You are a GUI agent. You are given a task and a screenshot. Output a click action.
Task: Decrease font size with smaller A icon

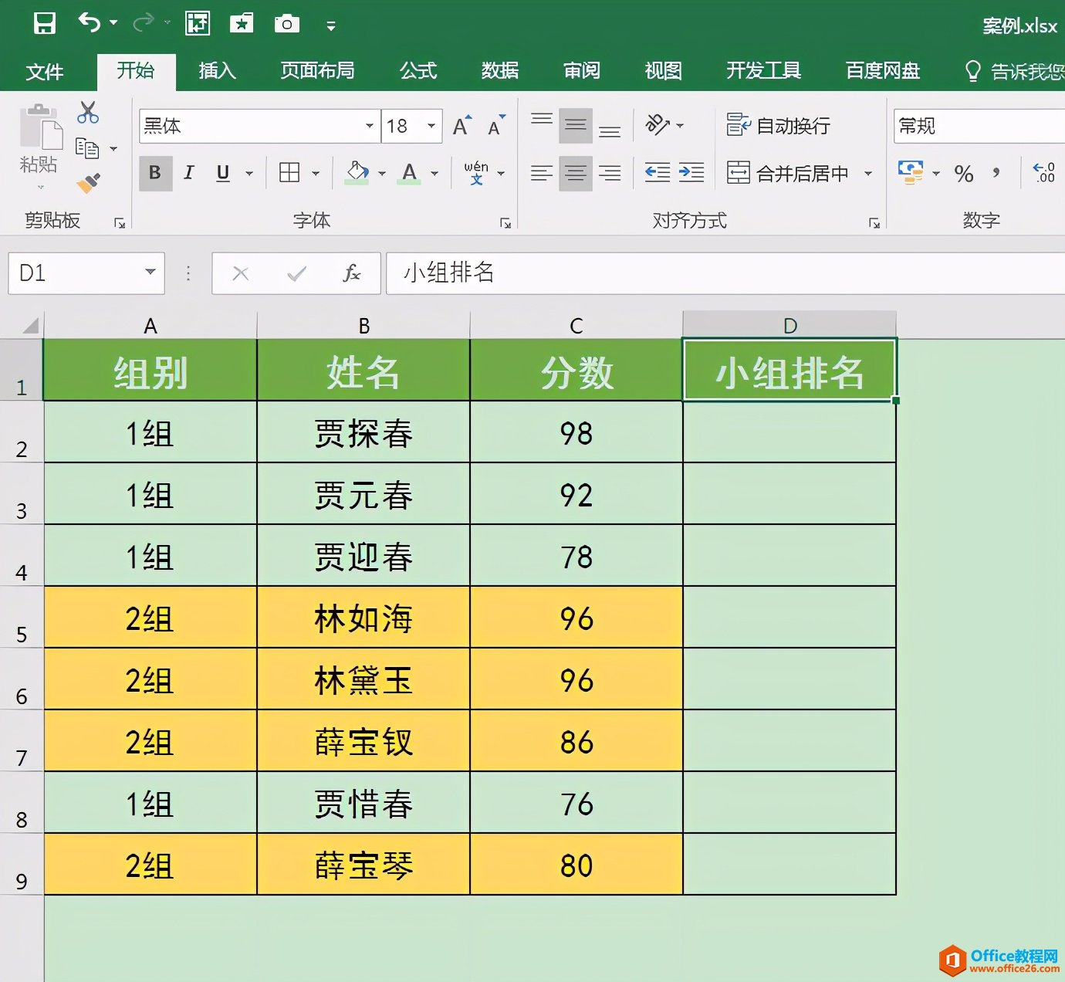pyautogui.click(x=496, y=125)
